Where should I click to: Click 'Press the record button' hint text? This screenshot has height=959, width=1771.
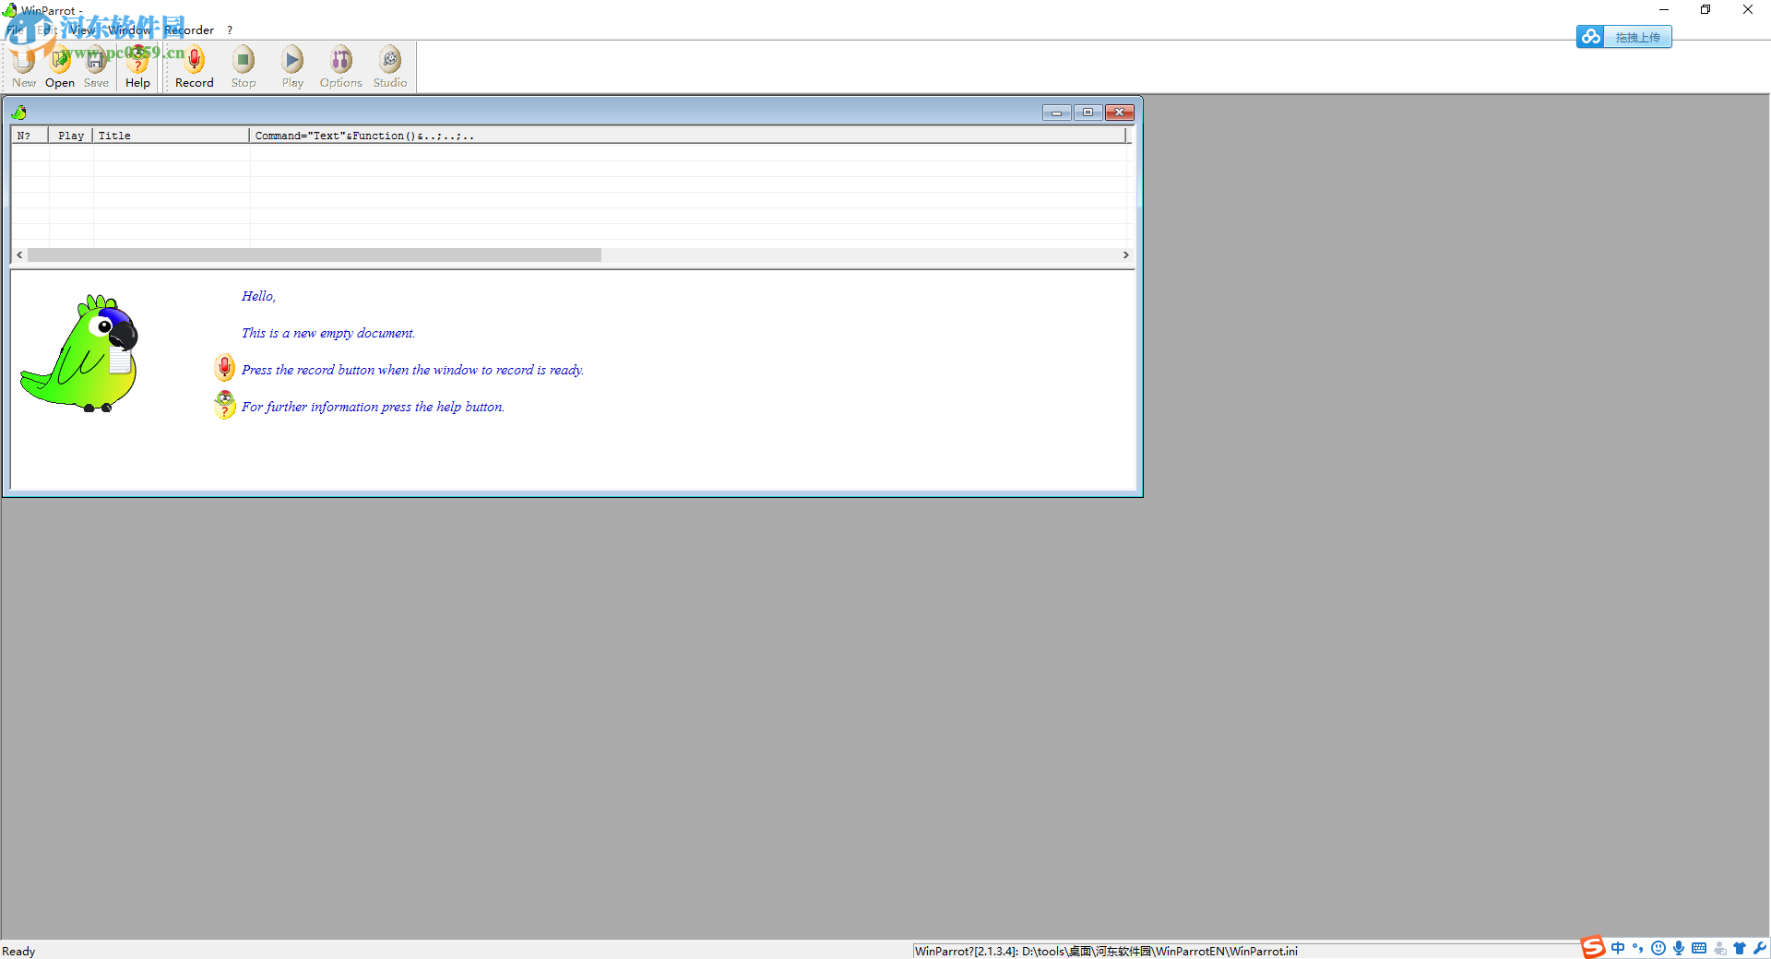pyautogui.click(x=412, y=370)
